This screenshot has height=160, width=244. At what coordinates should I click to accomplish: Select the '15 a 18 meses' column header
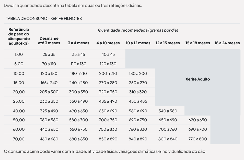pos(197,43)
